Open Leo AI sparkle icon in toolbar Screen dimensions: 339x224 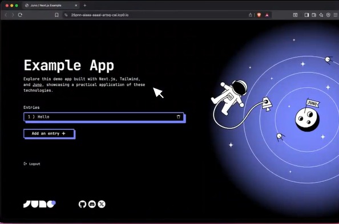[x=321, y=15]
